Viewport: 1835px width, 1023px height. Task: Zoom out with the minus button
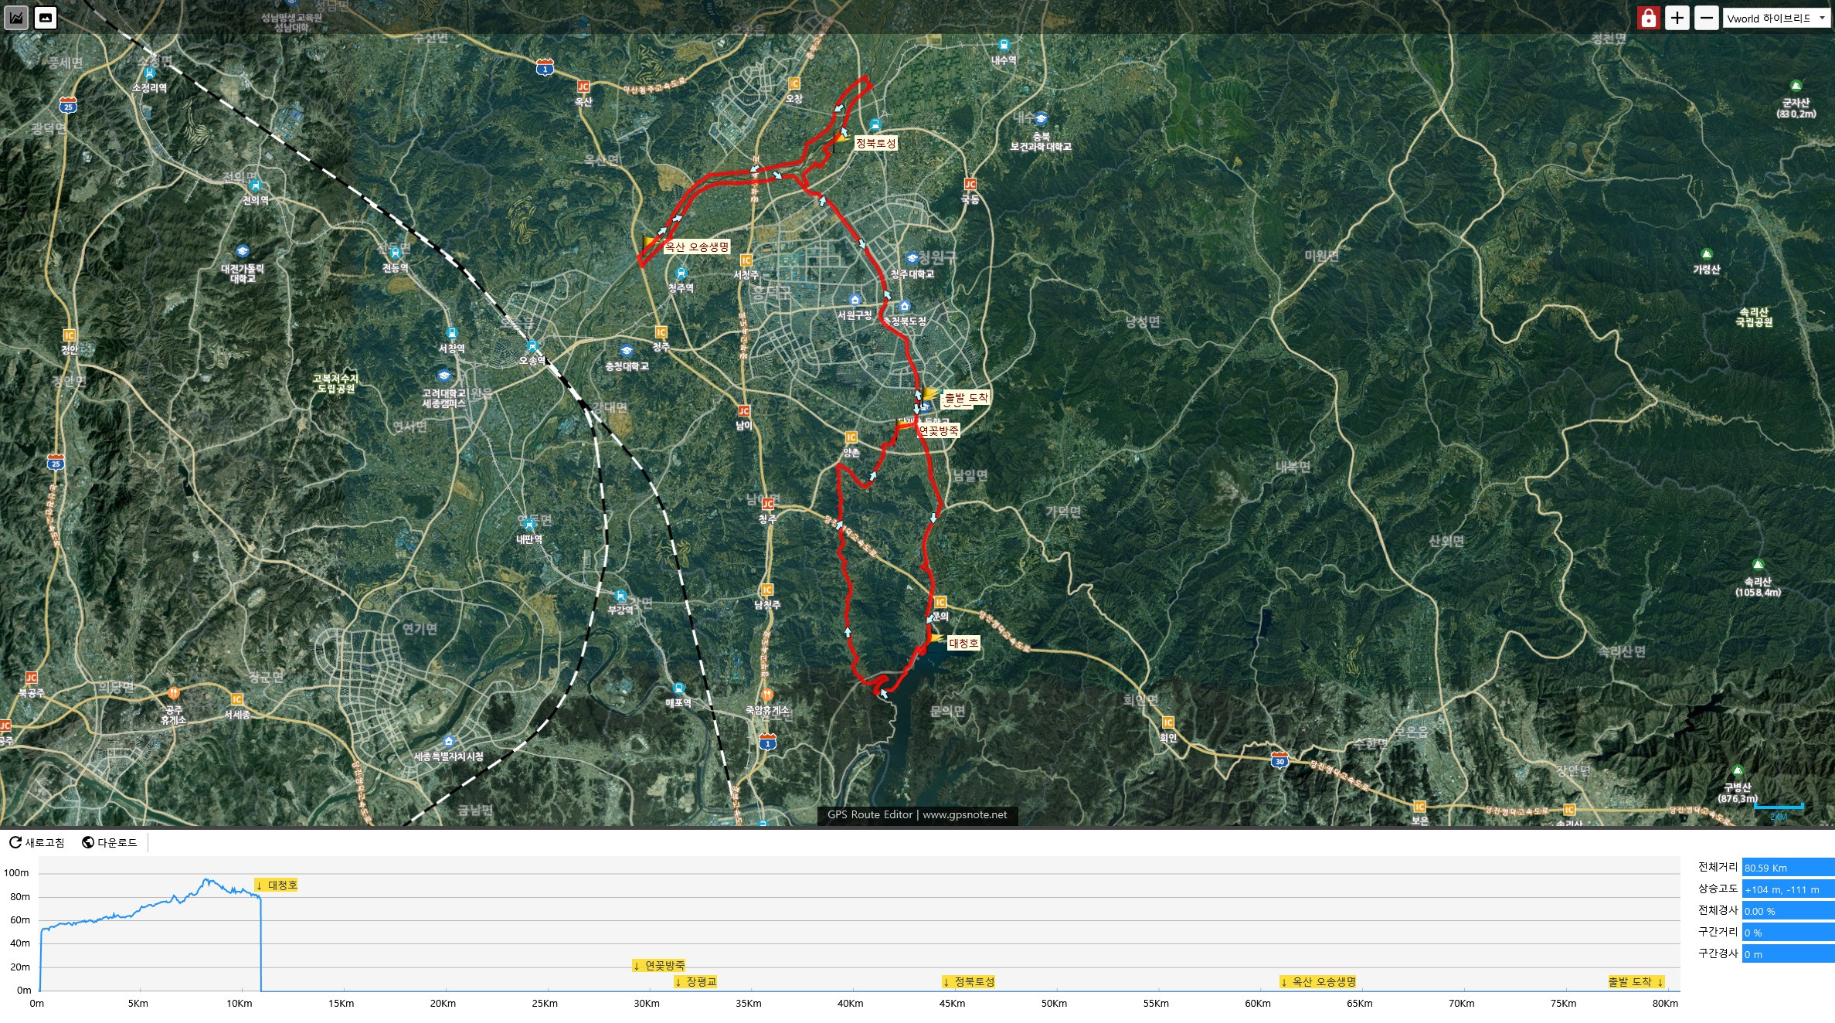point(1706,18)
